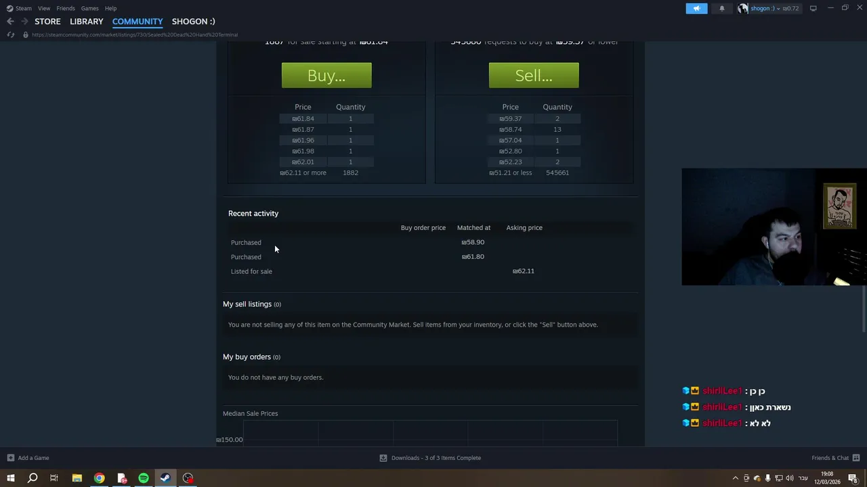Click the page URL in the address bar
Screen dimensions: 867x487
pos(135,34)
